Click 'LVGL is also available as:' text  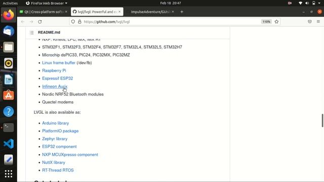point(57,112)
